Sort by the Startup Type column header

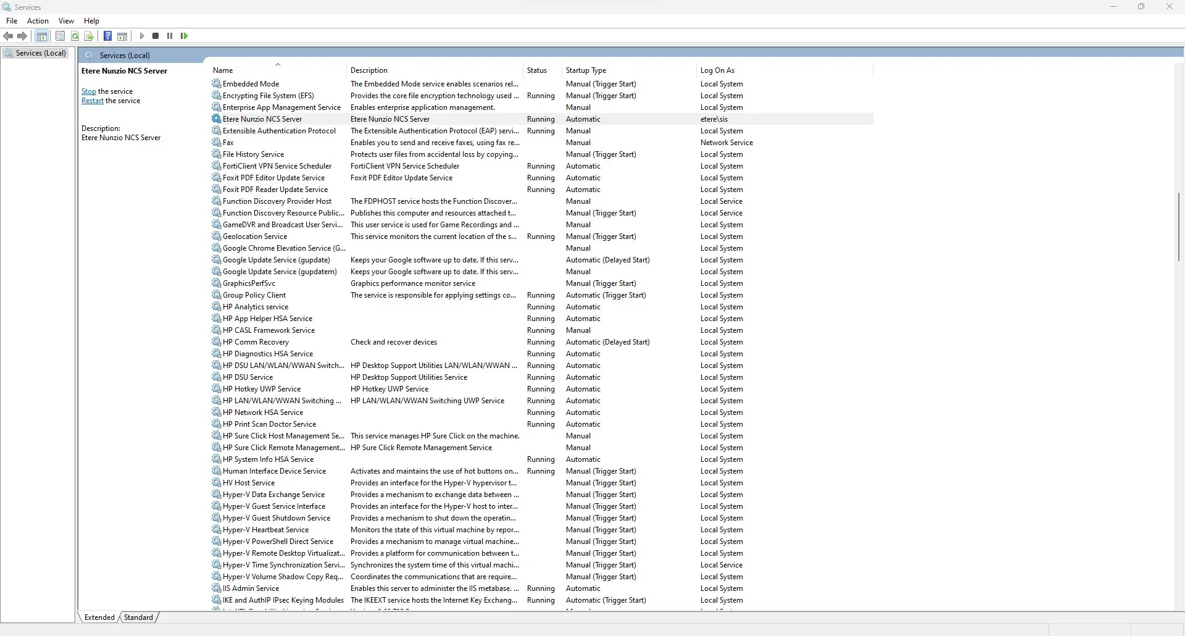[x=586, y=70]
